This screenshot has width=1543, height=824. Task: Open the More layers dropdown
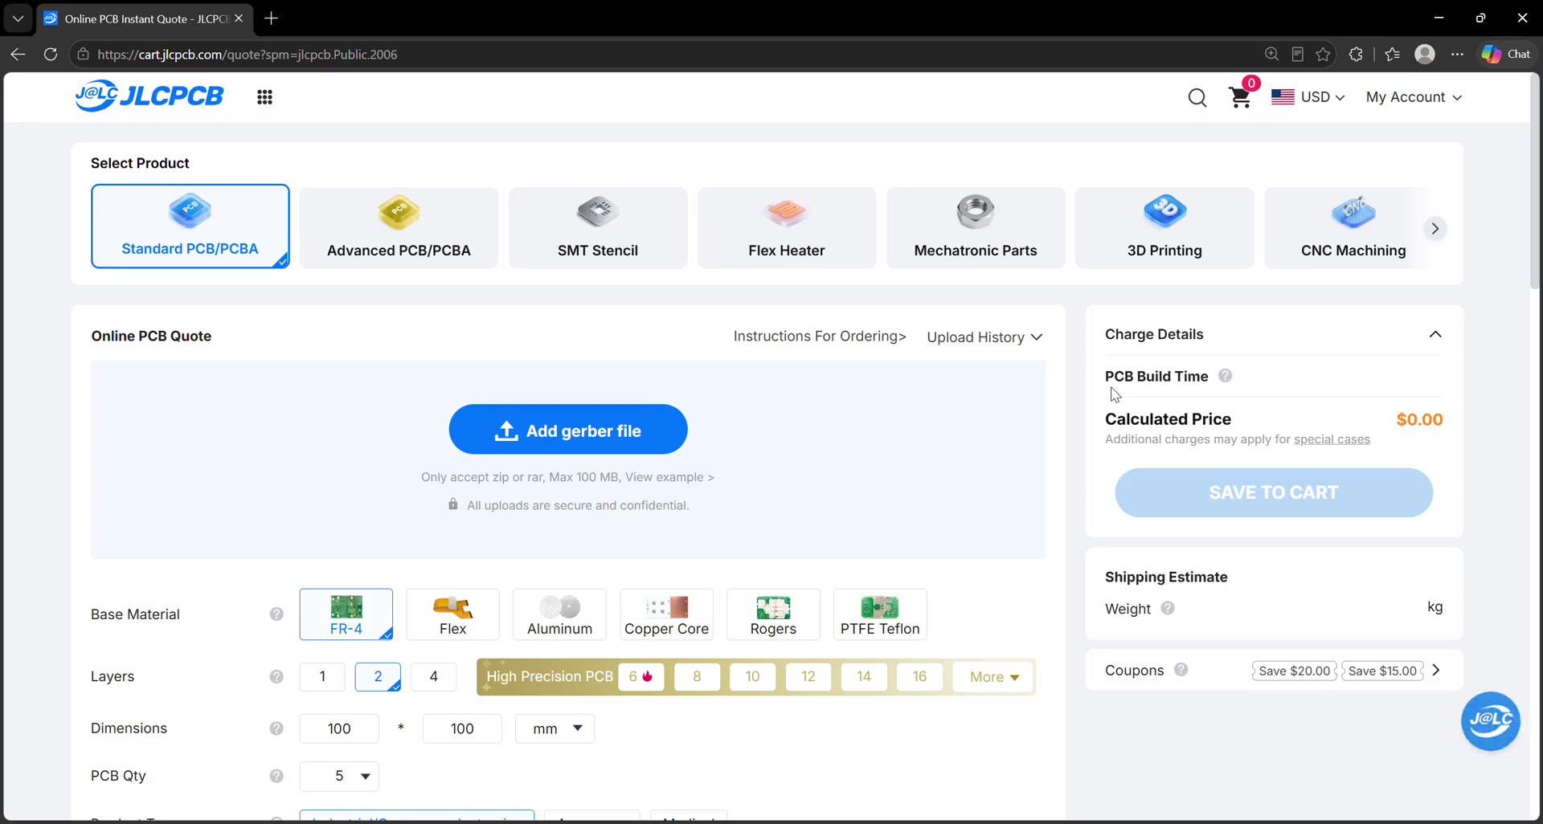(993, 677)
